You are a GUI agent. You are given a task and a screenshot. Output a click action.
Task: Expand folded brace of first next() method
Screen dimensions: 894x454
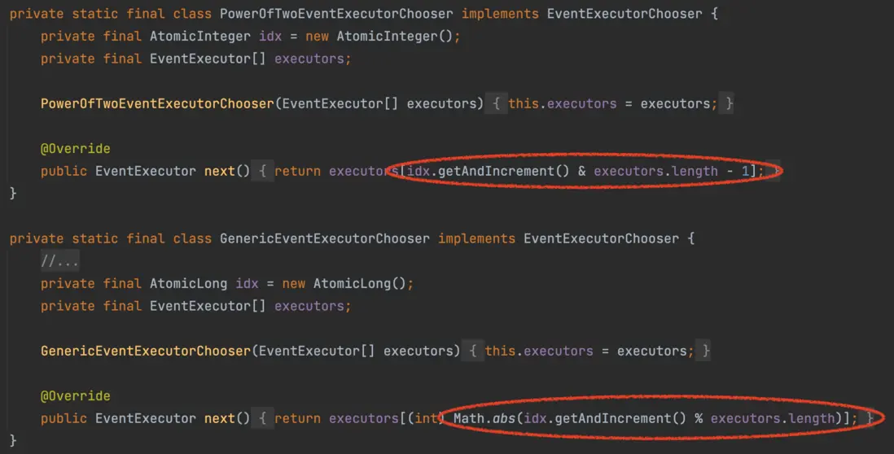click(262, 171)
